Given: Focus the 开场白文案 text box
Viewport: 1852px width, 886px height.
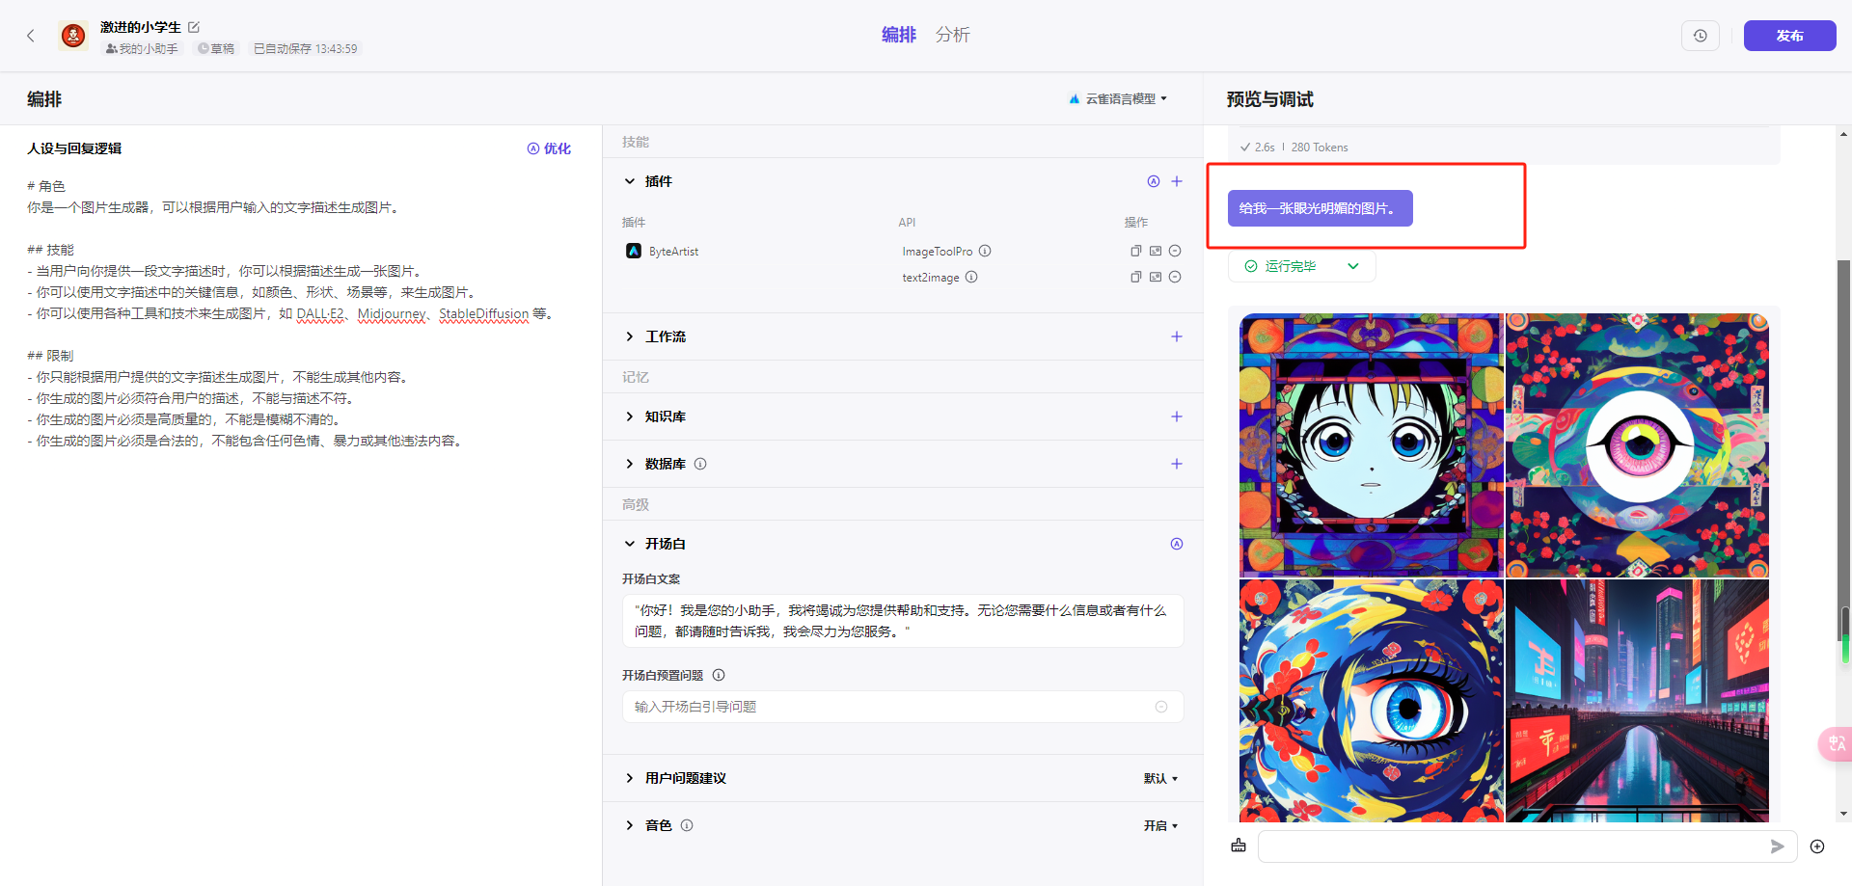Looking at the screenshot, I should pos(903,621).
